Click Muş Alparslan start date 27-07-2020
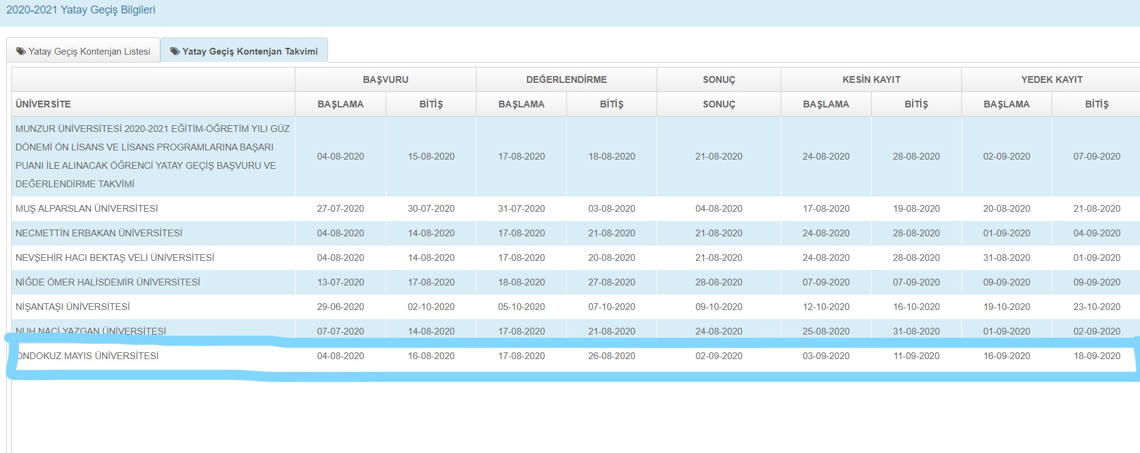The width and height of the screenshot is (1140, 453). (x=340, y=209)
